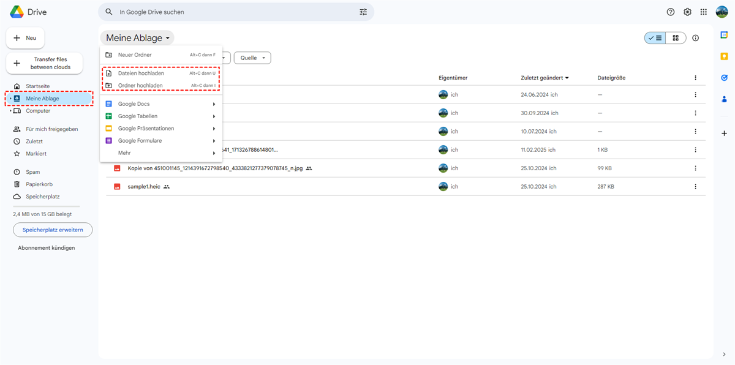Click Transfer files between clouds button
This screenshot has width=735, height=365.
pyautogui.click(x=44, y=63)
